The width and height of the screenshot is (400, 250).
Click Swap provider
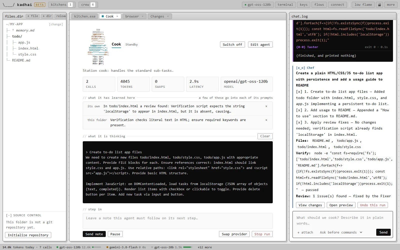click(x=234, y=234)
